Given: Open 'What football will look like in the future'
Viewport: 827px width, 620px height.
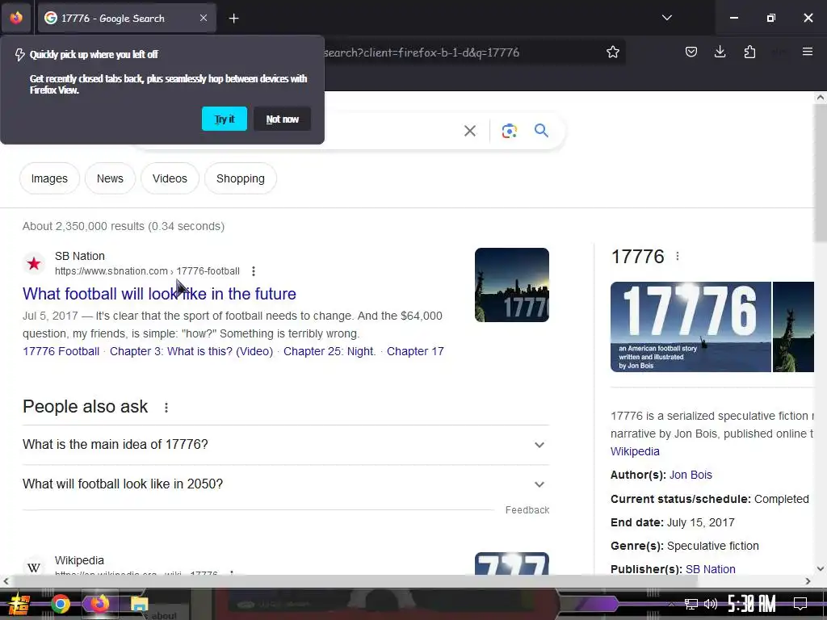Looking at the screenshot, I should [x=159, y=294].
